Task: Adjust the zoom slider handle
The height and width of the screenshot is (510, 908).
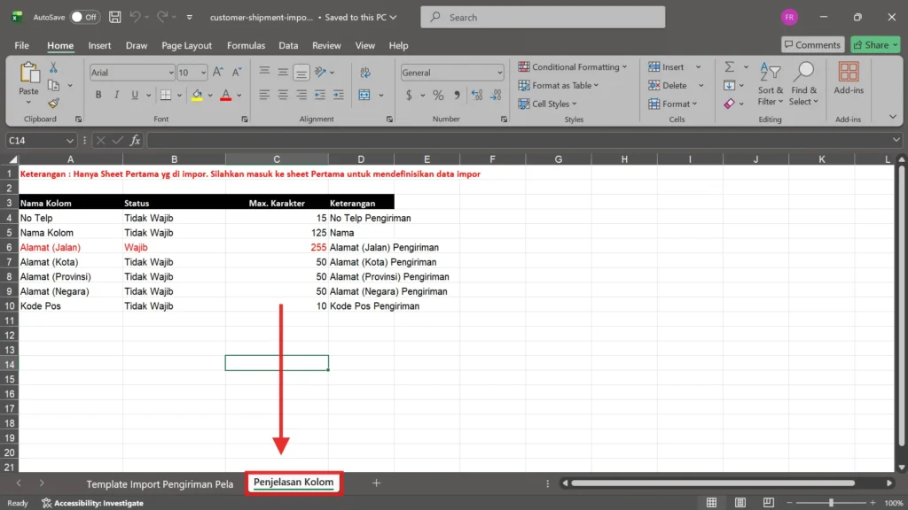Action: [x=831, y=503]
